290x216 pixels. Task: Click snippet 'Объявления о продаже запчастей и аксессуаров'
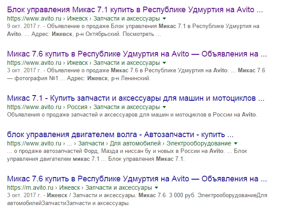[132, 115]
